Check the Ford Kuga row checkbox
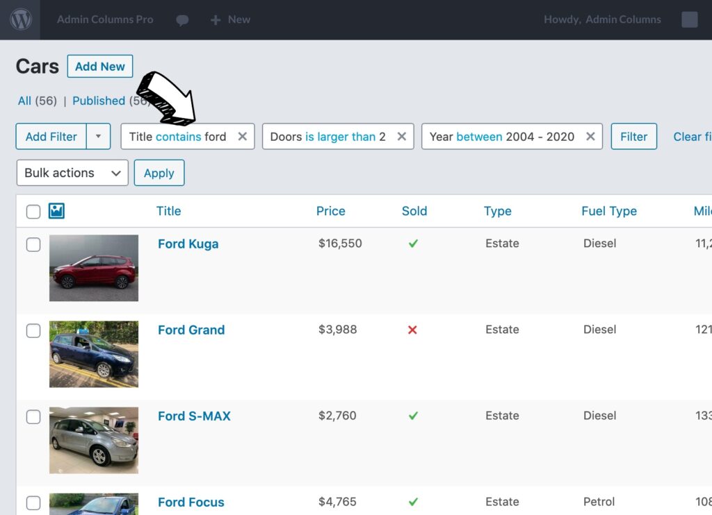712x515 pixels. (x=33, y=244)
